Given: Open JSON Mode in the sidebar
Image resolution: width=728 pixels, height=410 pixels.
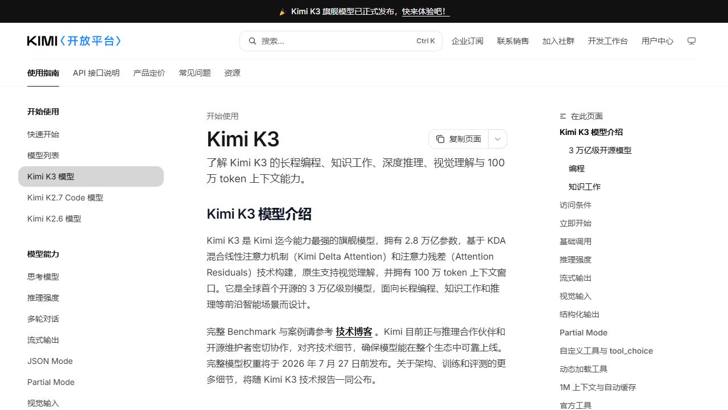Looking at the screenshot, I should (50, 361).
